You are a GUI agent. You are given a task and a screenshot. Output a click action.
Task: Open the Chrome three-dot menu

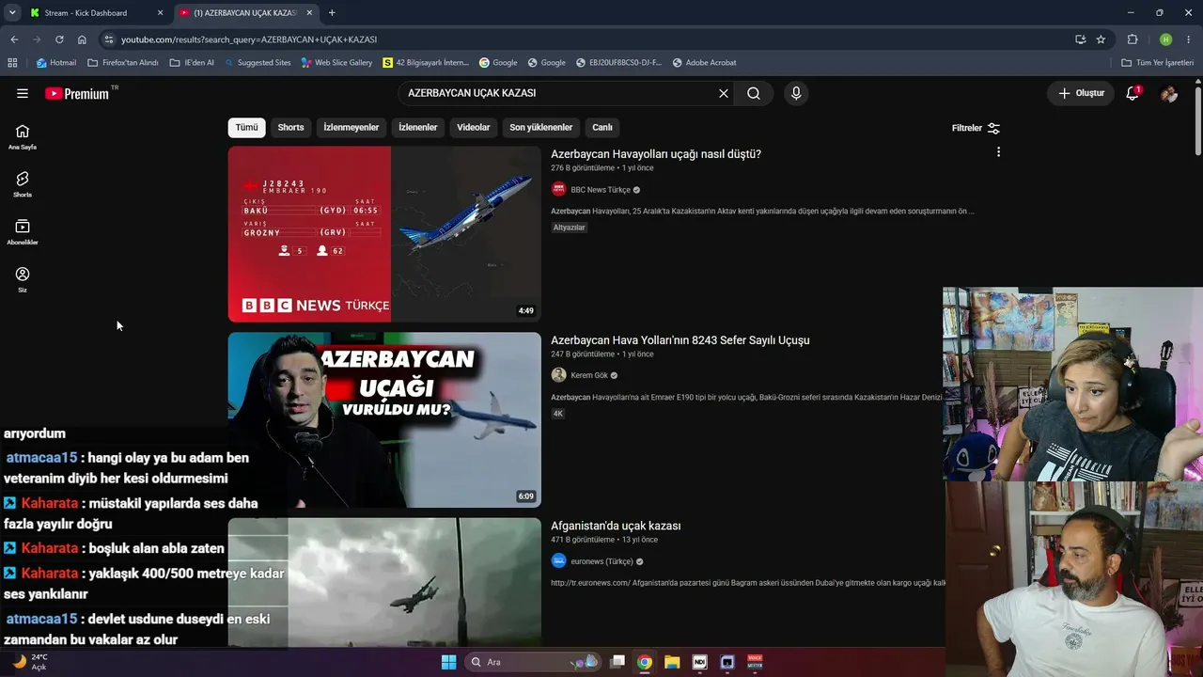pyautogui.click(x=1189, y=39)
